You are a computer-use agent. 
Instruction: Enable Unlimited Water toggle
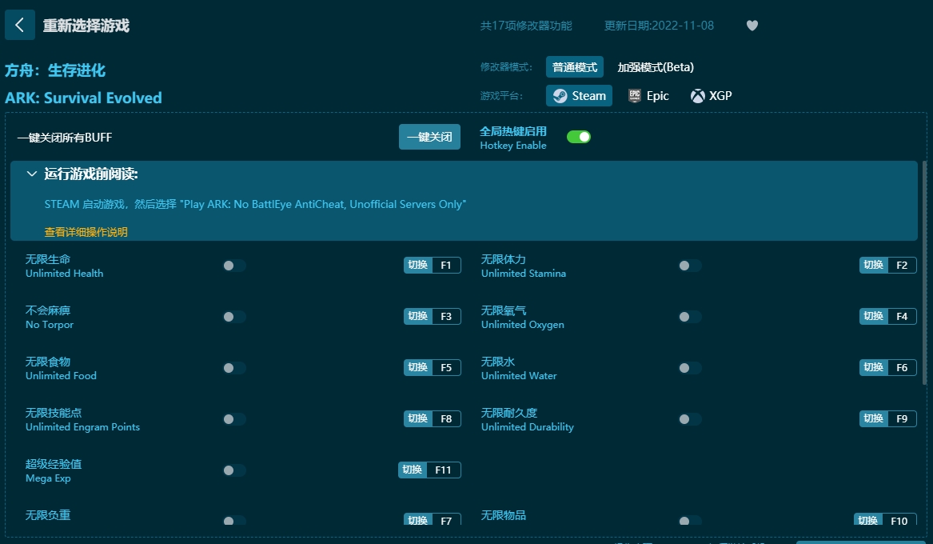pyautogui.click(x=690, y=368)
